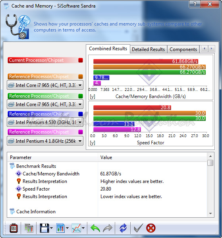Open the line graph view icon
The image size is (222, 238).
click(76, 228)
